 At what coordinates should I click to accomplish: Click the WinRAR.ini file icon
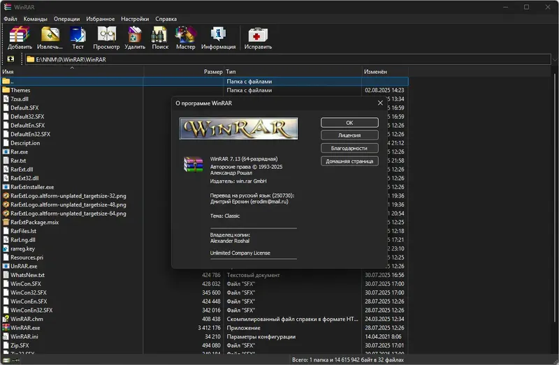(6, 336)
